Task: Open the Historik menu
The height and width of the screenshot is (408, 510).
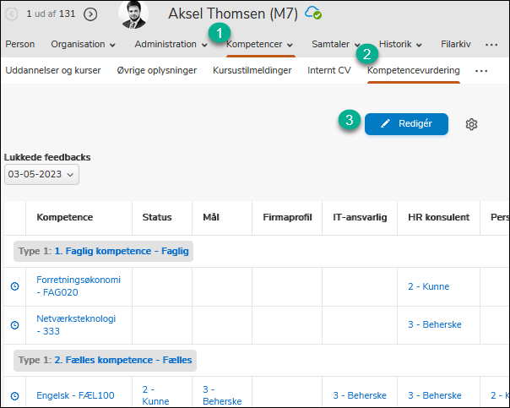Action: click(x=400, y=44)
